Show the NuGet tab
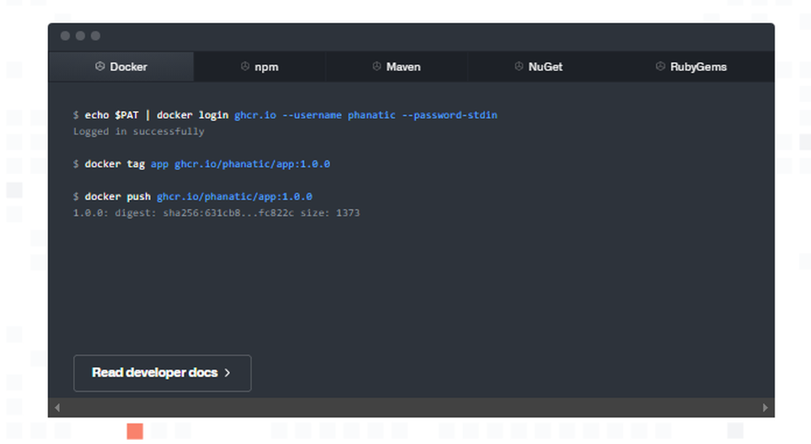Viewport: 811px width, 444px height. click(539, 66)
